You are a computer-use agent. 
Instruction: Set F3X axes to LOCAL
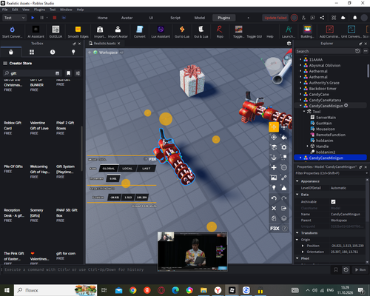tap(127, 169)
